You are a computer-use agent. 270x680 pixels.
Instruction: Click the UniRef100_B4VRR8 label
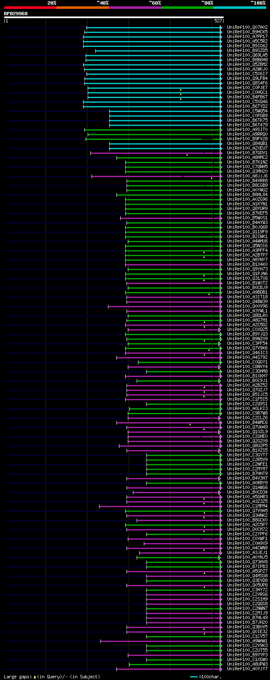pyautogui.click(x=247, y=181)
